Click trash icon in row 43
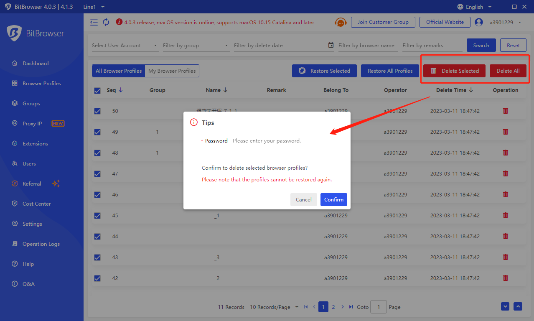The image size is (534, 321). click(505, 257)
